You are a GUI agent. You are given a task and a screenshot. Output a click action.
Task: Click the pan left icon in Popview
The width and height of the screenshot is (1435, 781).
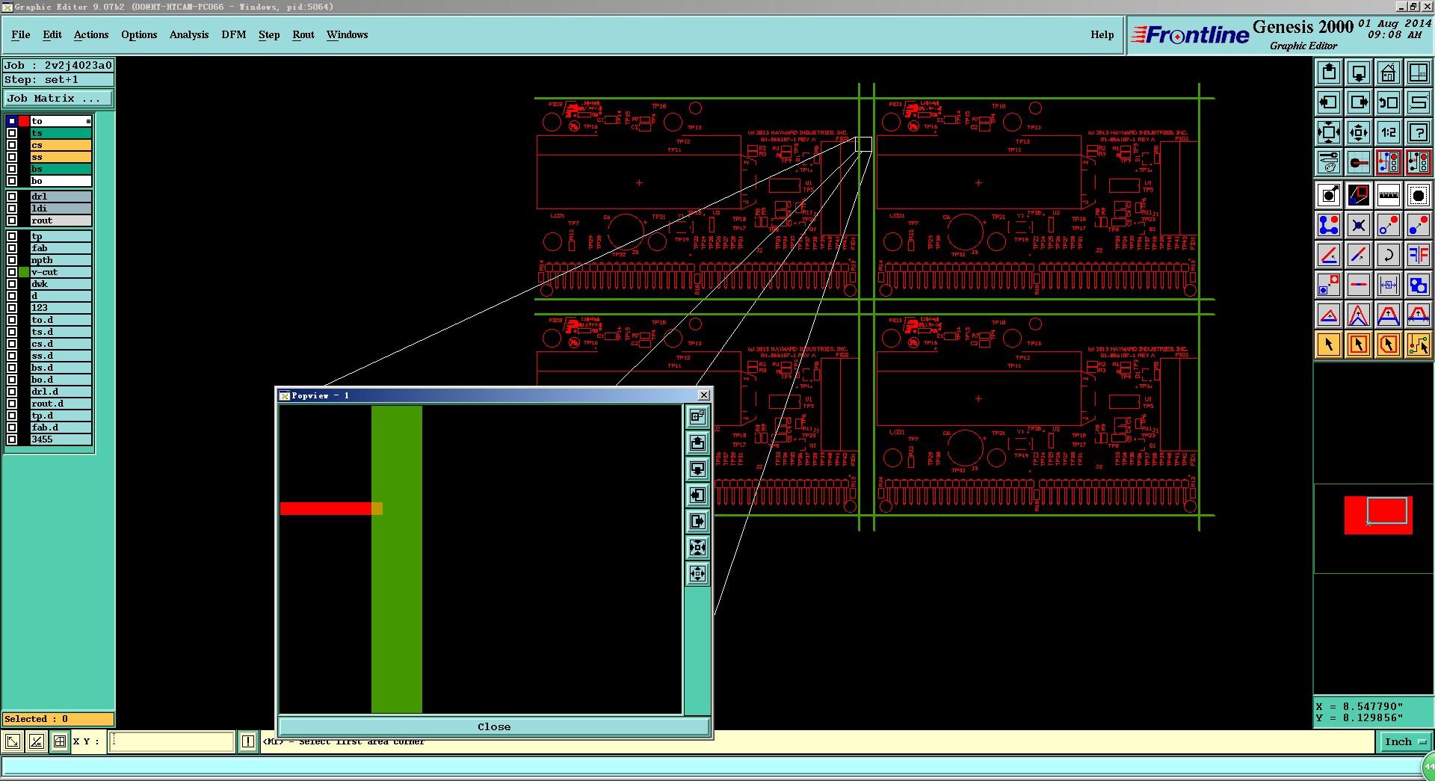tap(697, 495)
